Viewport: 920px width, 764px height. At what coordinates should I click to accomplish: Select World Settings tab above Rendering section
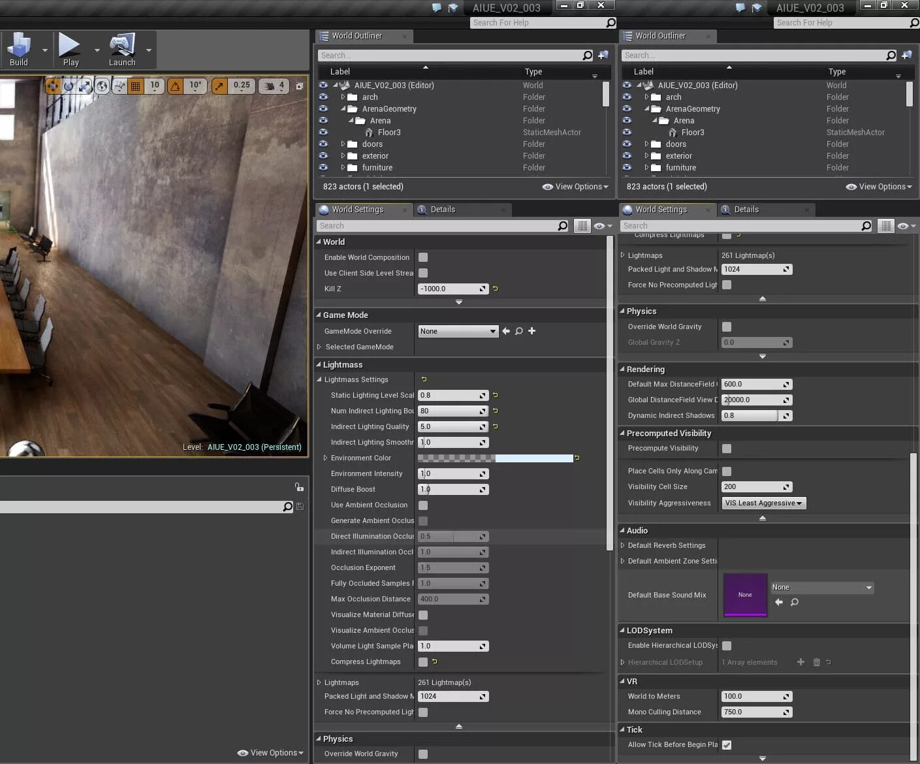[661, 210]
